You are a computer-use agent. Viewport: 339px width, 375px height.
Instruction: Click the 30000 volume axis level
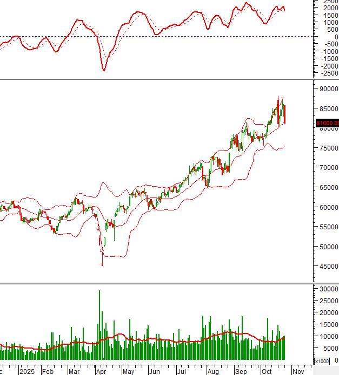[328, 289]
